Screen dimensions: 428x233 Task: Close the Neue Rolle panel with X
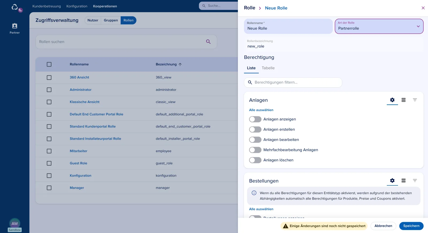pyautogui.click(x=423, y=8)
